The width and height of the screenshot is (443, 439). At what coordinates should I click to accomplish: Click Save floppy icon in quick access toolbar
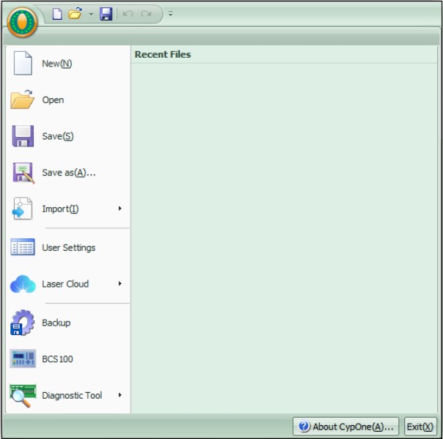(105, 14)
